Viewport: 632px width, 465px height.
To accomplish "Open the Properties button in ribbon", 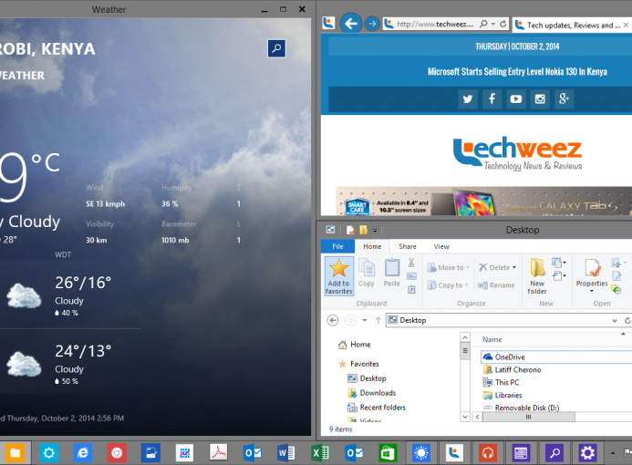I will pos(592,272).
